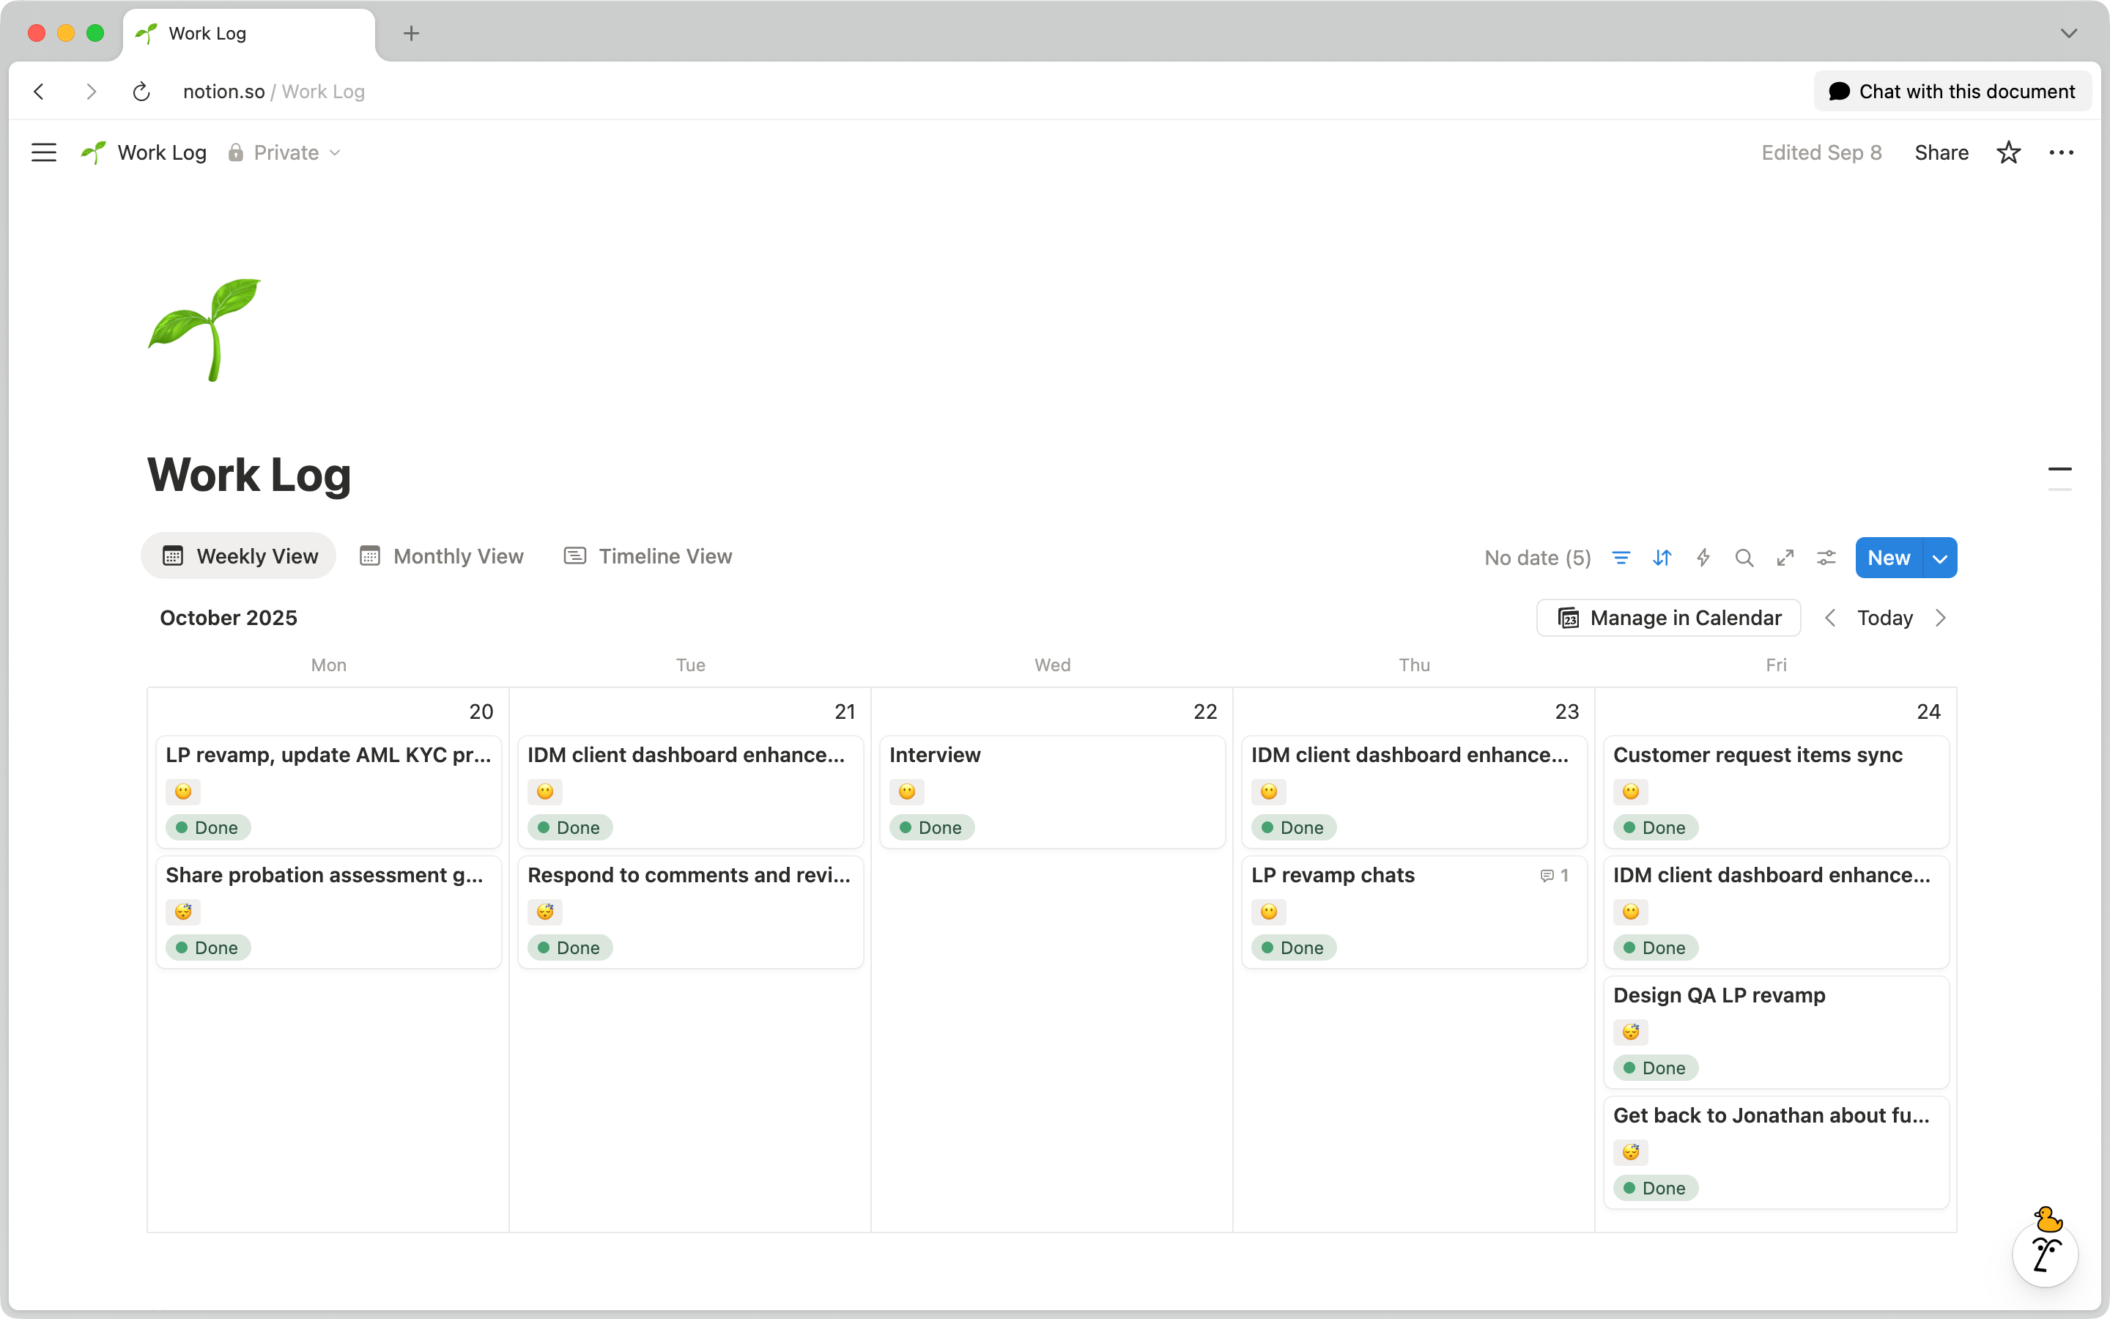Click the Share button
This screenshot has width=2110, height=1319.
[1941, 152]
